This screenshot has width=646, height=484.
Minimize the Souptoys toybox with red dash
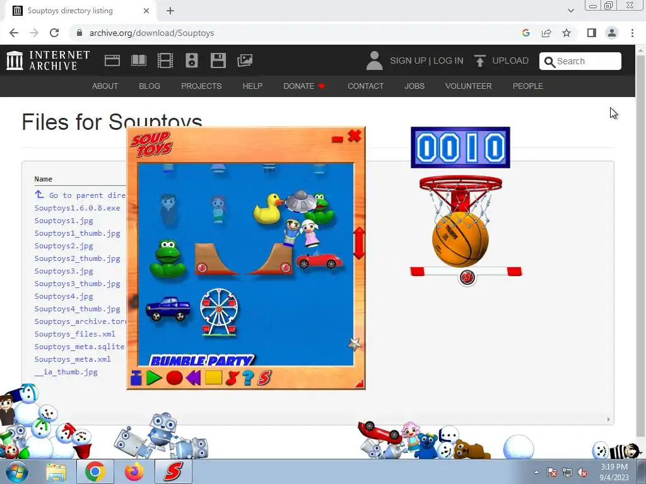(338, 139)
